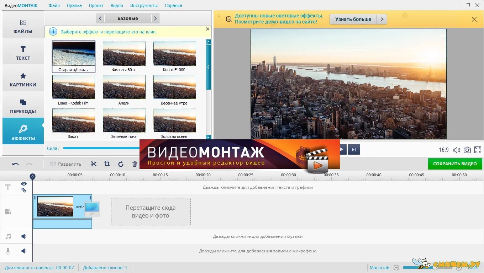Mute the music track speaker
Viewport: 484px width, 273px height.
23,236
